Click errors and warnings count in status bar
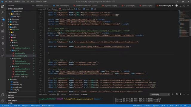The height and width of the screenshot is (107, 191). (17, 106)
